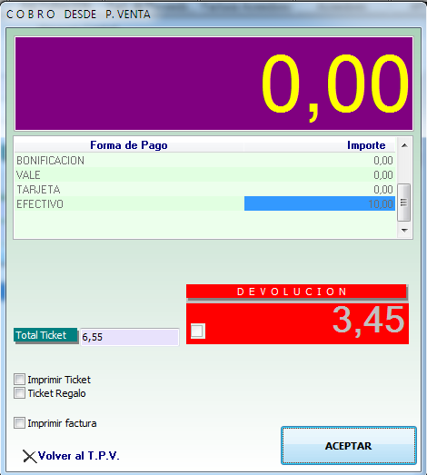
Task: Check the Imprimir factura option
Action: pyautogui.click(x=19, y=422)
